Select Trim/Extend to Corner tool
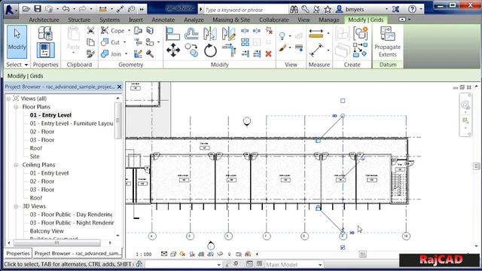The height and width of the screenshot is (271, 482). pyautogui.click(x=229, y=50)
